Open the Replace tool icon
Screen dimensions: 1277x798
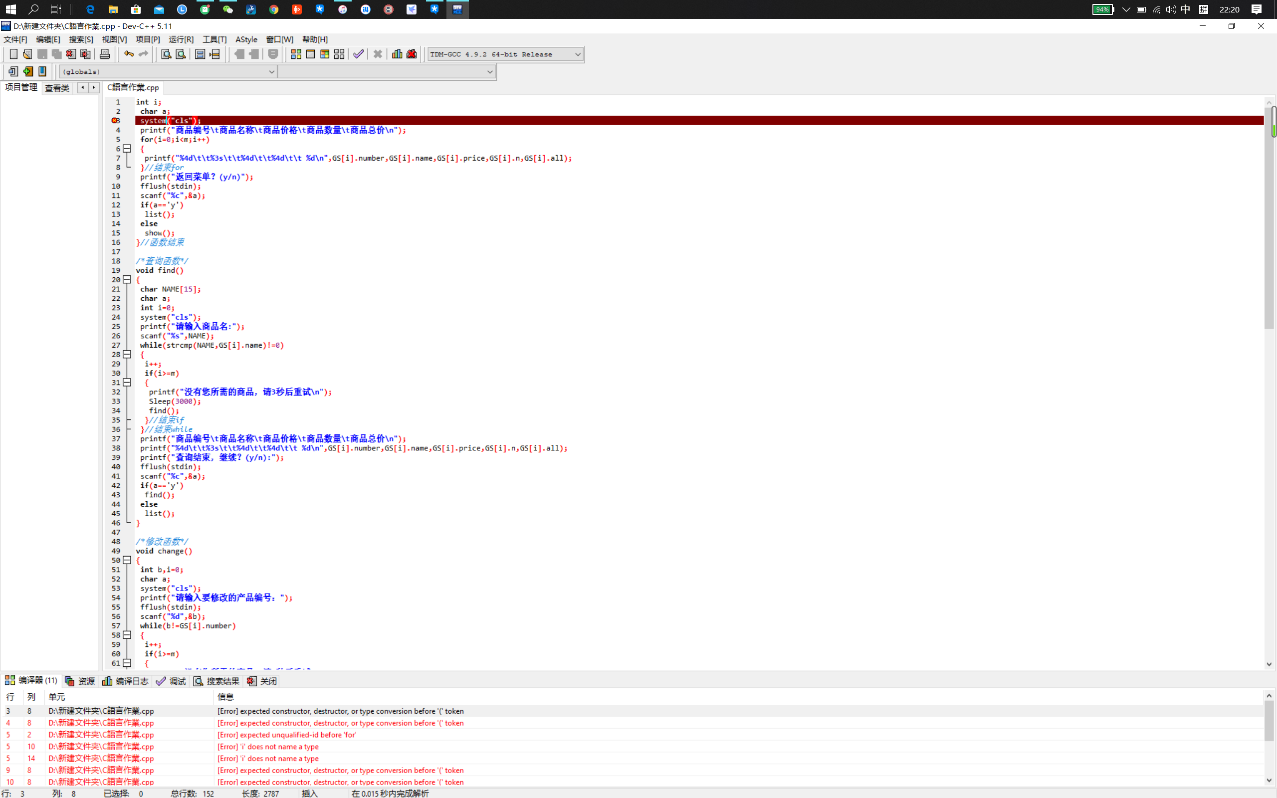[181, 54]
